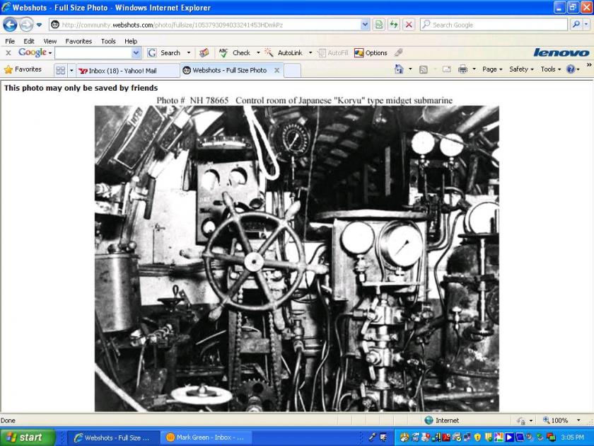Open Quick Tabs grid icon
The image size is (594, 446).
coord(60,71)
